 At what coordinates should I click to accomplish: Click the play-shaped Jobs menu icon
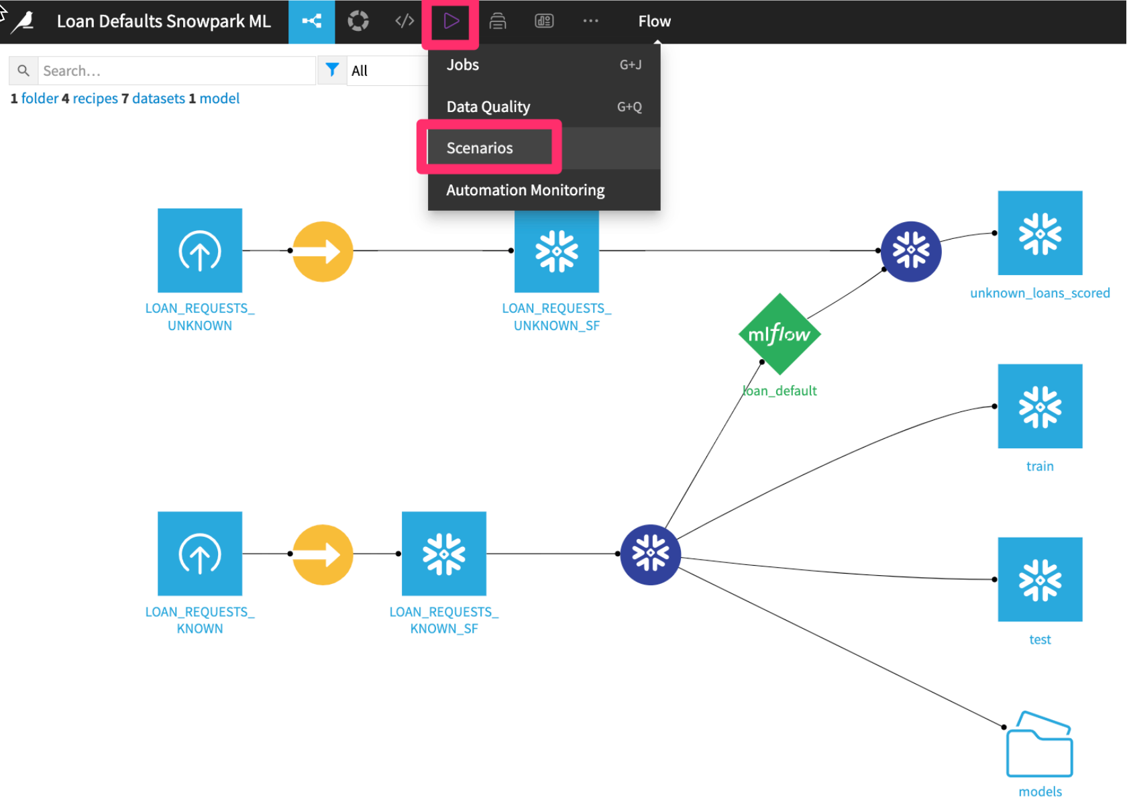[451, 21]
